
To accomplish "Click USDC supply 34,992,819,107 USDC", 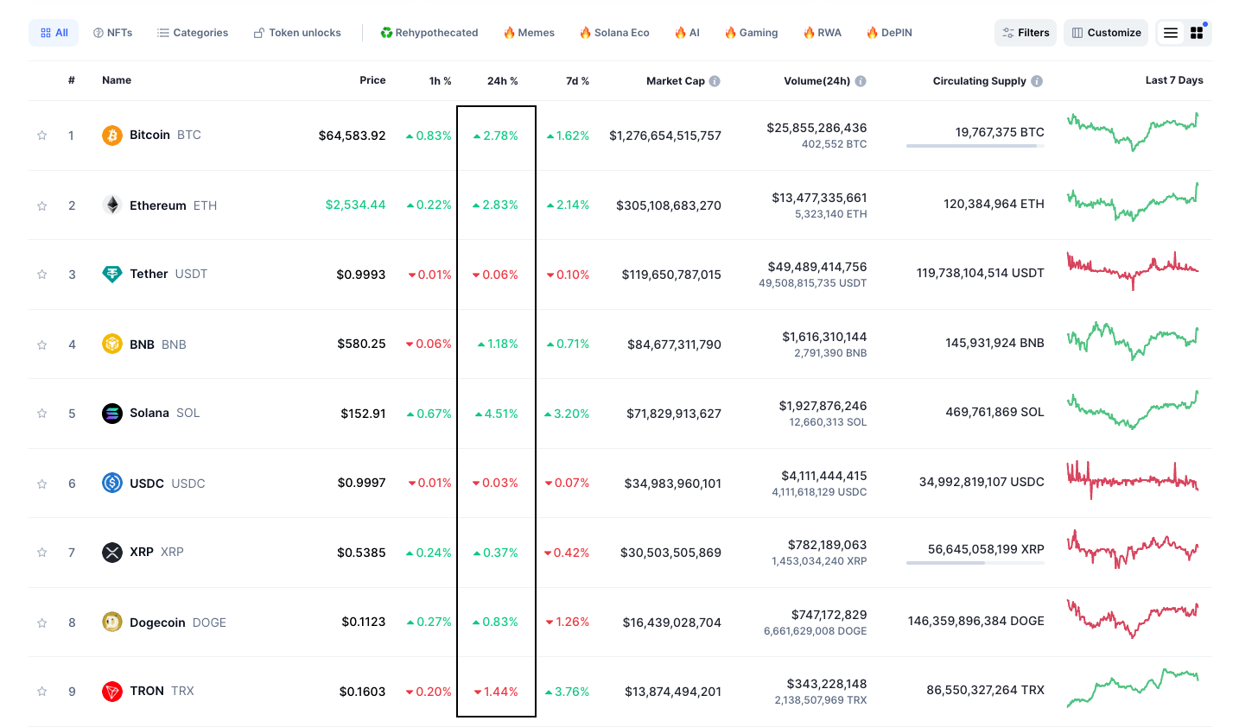I will pos(982,482).
